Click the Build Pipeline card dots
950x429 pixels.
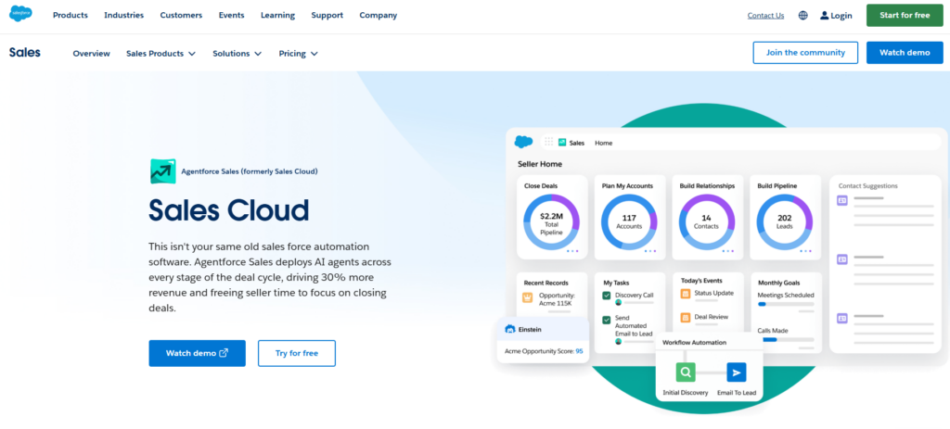click(806, 250)
